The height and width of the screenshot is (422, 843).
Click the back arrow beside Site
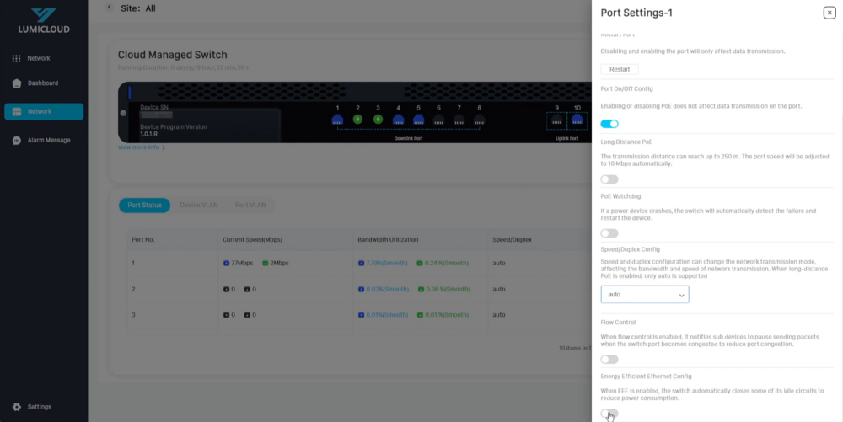(x=109, y=8)
